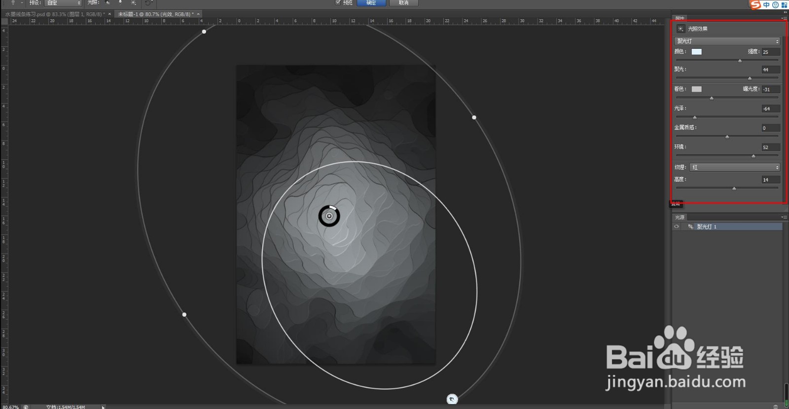Click the 光泽 gloss slider handle
Image resolution: width=789 pixels, height=409 pixels.
tap(695, 117)
